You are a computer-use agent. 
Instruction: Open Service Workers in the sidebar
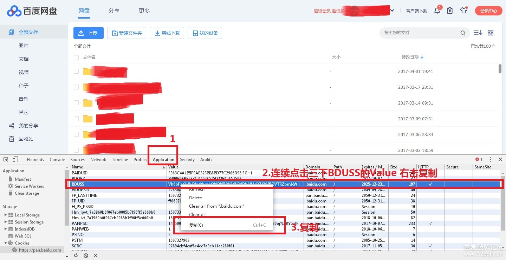pyautogui.click(x=29, y=186)
